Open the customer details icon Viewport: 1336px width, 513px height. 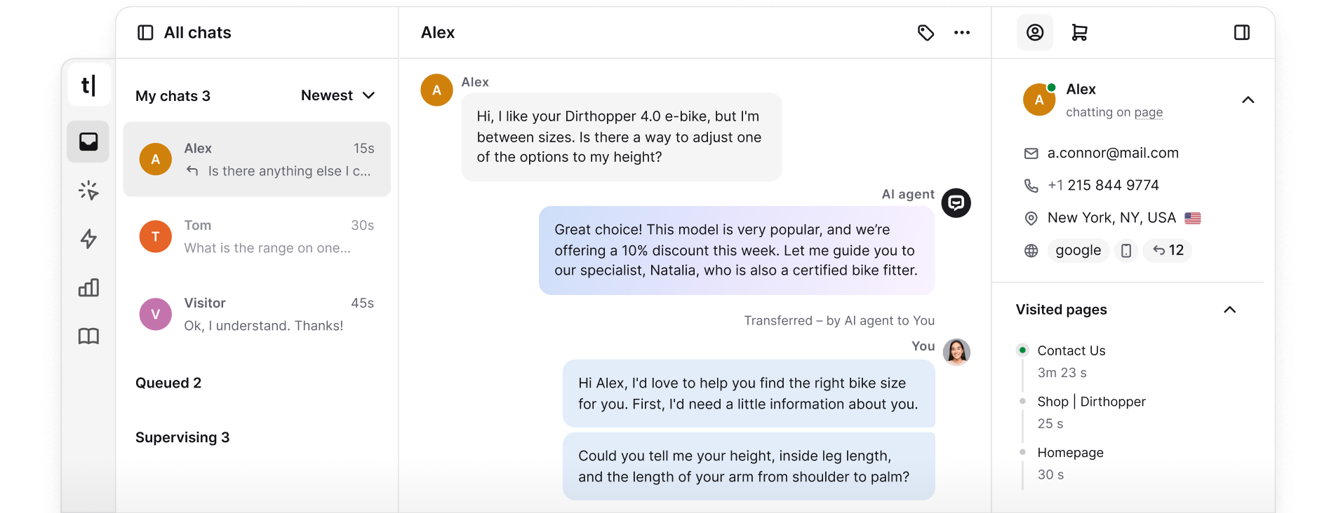tap(1035, 32)
